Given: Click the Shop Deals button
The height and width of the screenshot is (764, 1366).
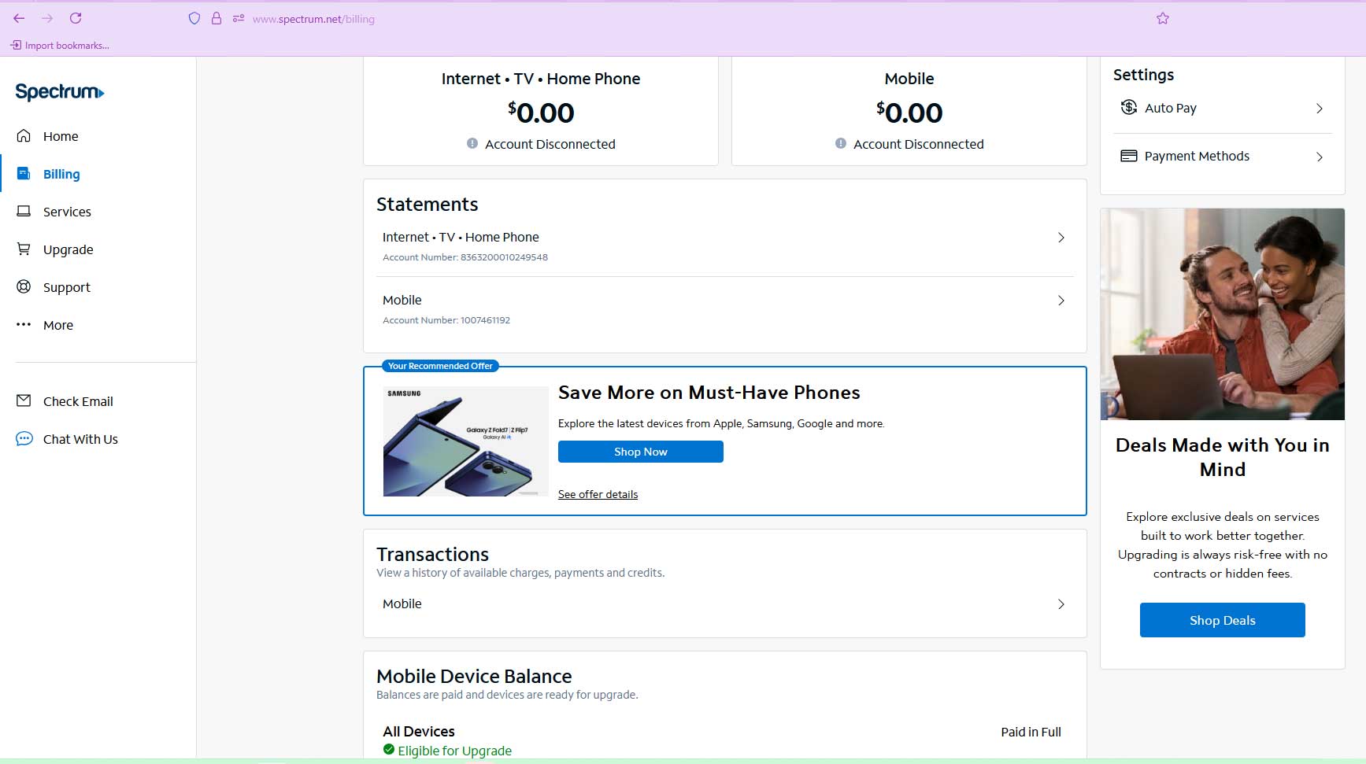Looking at the screenshot, I should pos(1222,620).
